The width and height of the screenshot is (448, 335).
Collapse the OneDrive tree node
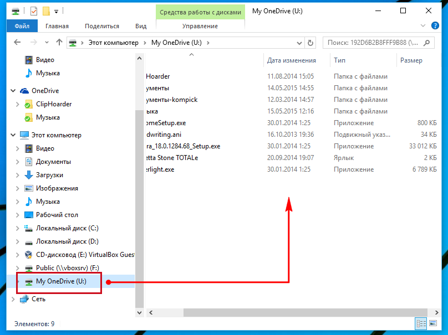(14, 91)
